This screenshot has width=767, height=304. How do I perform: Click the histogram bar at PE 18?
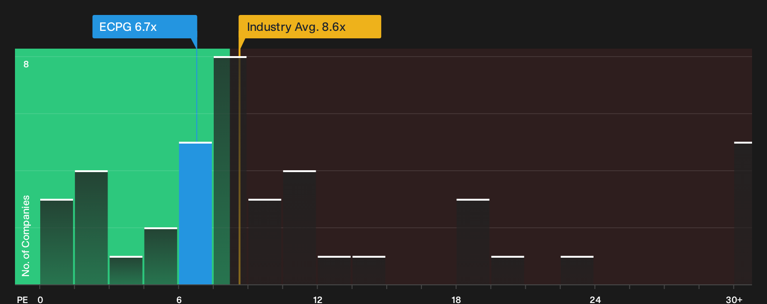click(473, 242)
